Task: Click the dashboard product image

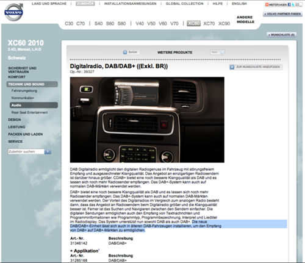Action: click(x=147, y=120)
